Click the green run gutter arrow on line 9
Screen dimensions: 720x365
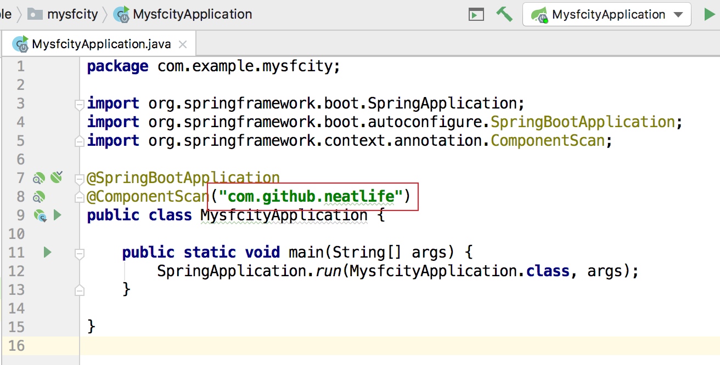point(57,215)
